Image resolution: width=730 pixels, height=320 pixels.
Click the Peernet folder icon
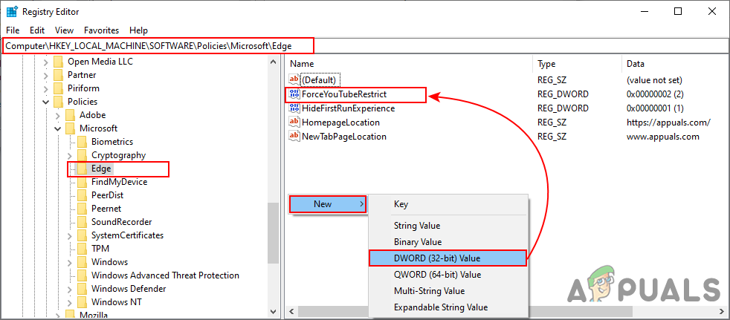coord(82,209)
